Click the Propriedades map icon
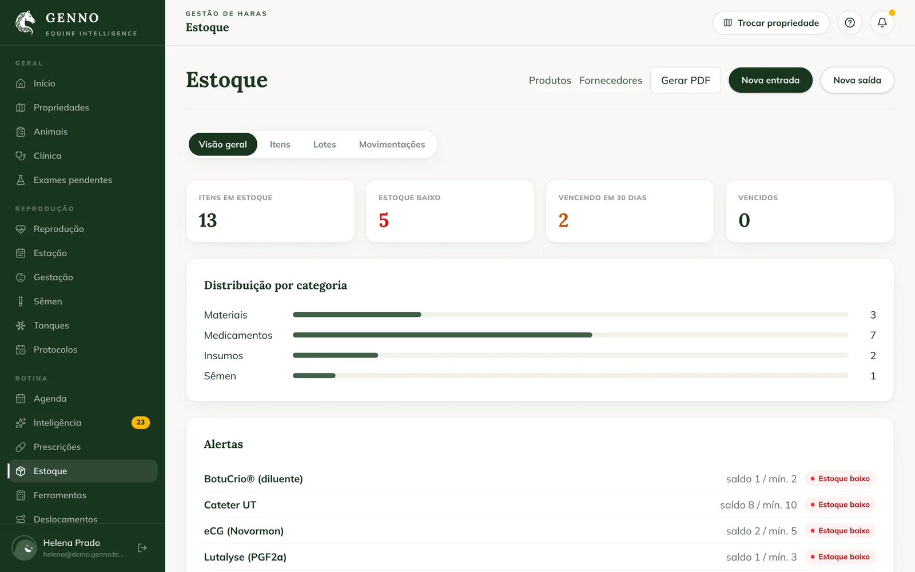Viewport: 915px width, 572px height. [x=21, y=108]
